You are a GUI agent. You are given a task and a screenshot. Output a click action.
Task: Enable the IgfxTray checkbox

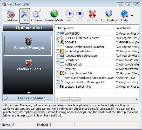click(x=58, y=69)
